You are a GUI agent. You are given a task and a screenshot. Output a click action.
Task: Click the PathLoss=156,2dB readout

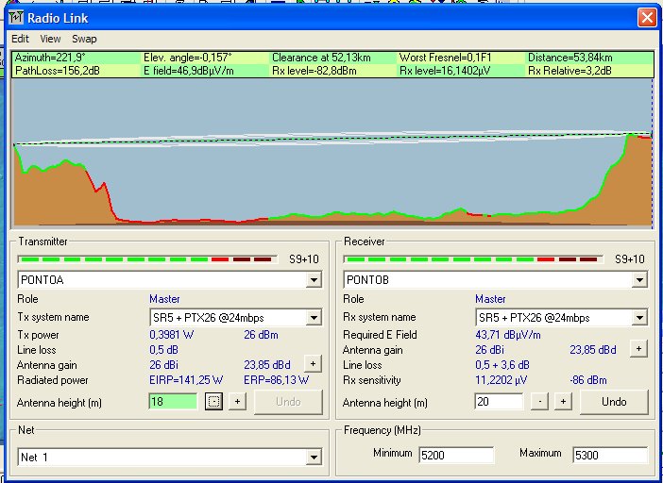[58, 71]
